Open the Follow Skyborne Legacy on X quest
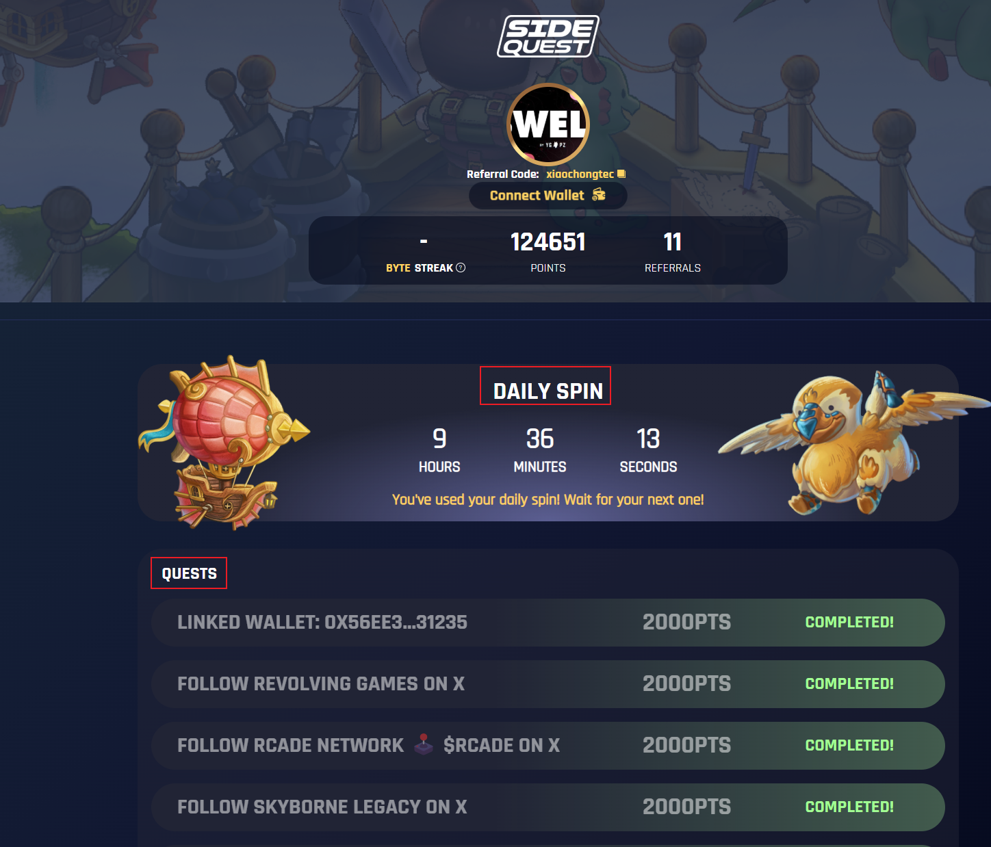991x847 pixels. pos(548,807)
